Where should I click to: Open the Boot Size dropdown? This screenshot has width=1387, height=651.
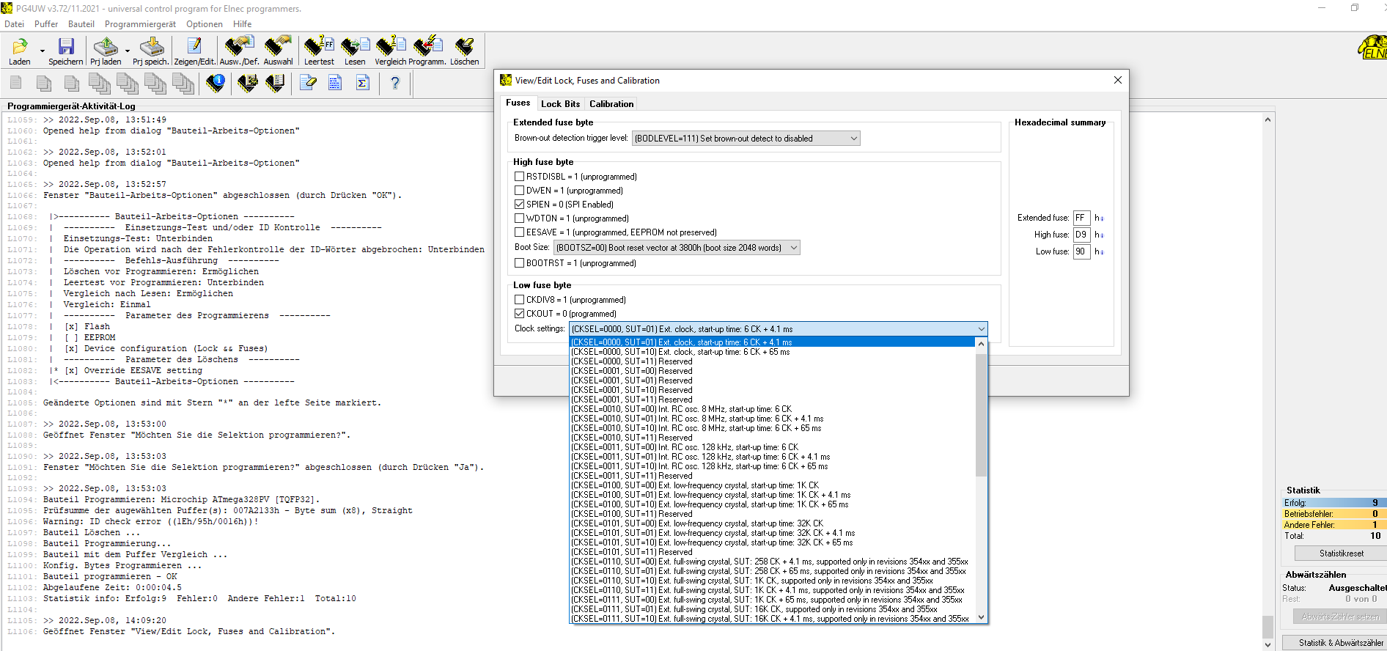[677, 248]
